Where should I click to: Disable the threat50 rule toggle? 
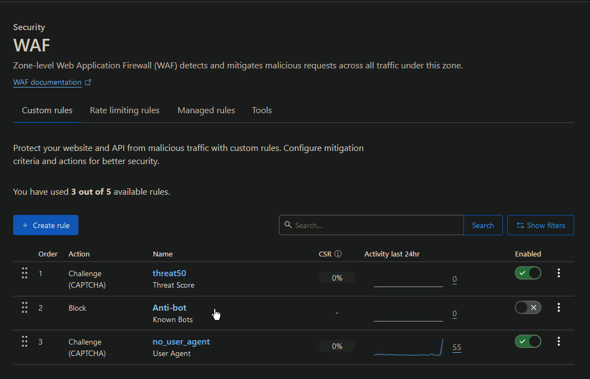pyautogui.click(x=528, y=272)
